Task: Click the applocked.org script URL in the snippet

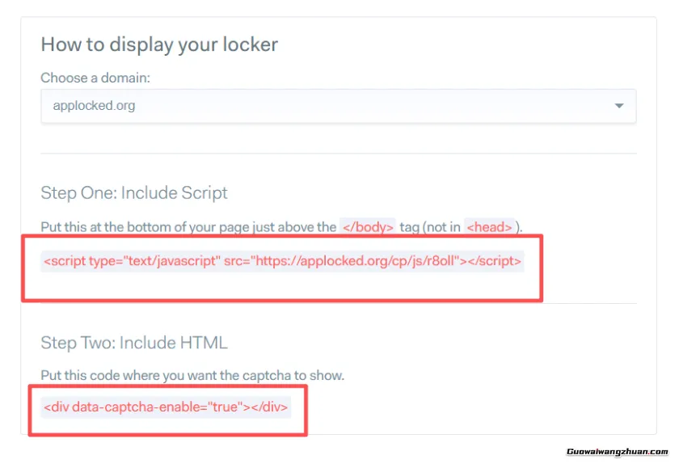Action: [356, 261]
